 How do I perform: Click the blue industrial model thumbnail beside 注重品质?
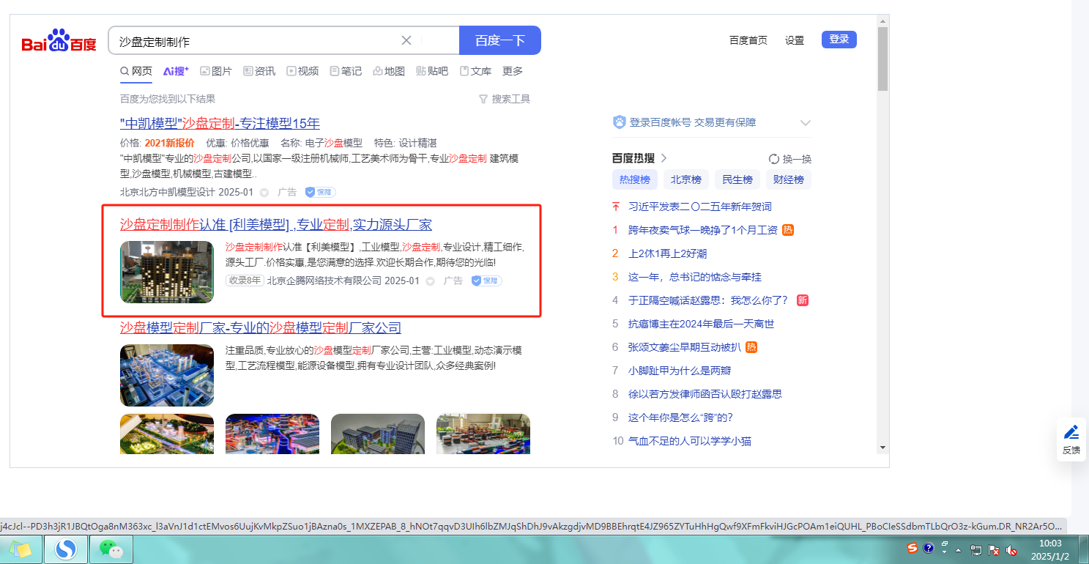[167, 375]
